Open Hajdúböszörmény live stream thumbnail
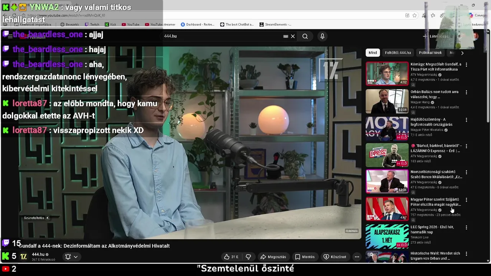The width and height of the screenshot is (491, 276). pyautogui.click(x=387, y=129)
